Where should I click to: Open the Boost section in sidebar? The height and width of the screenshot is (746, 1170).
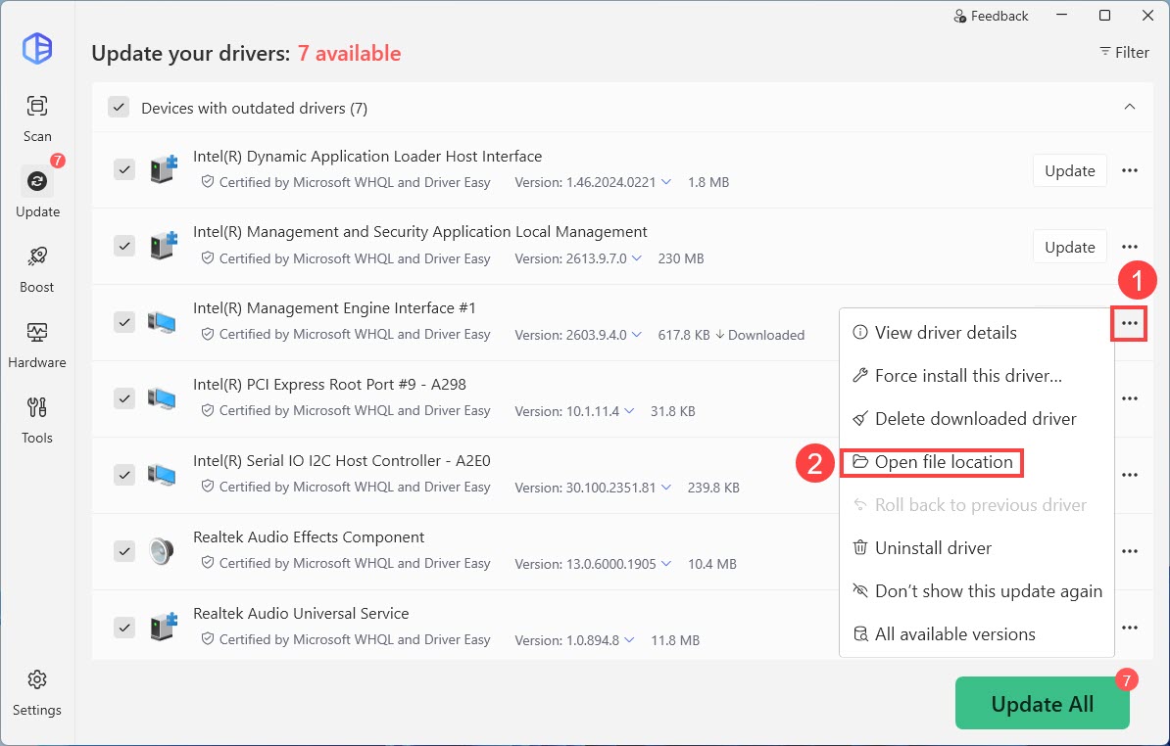(x=36, y=268)
